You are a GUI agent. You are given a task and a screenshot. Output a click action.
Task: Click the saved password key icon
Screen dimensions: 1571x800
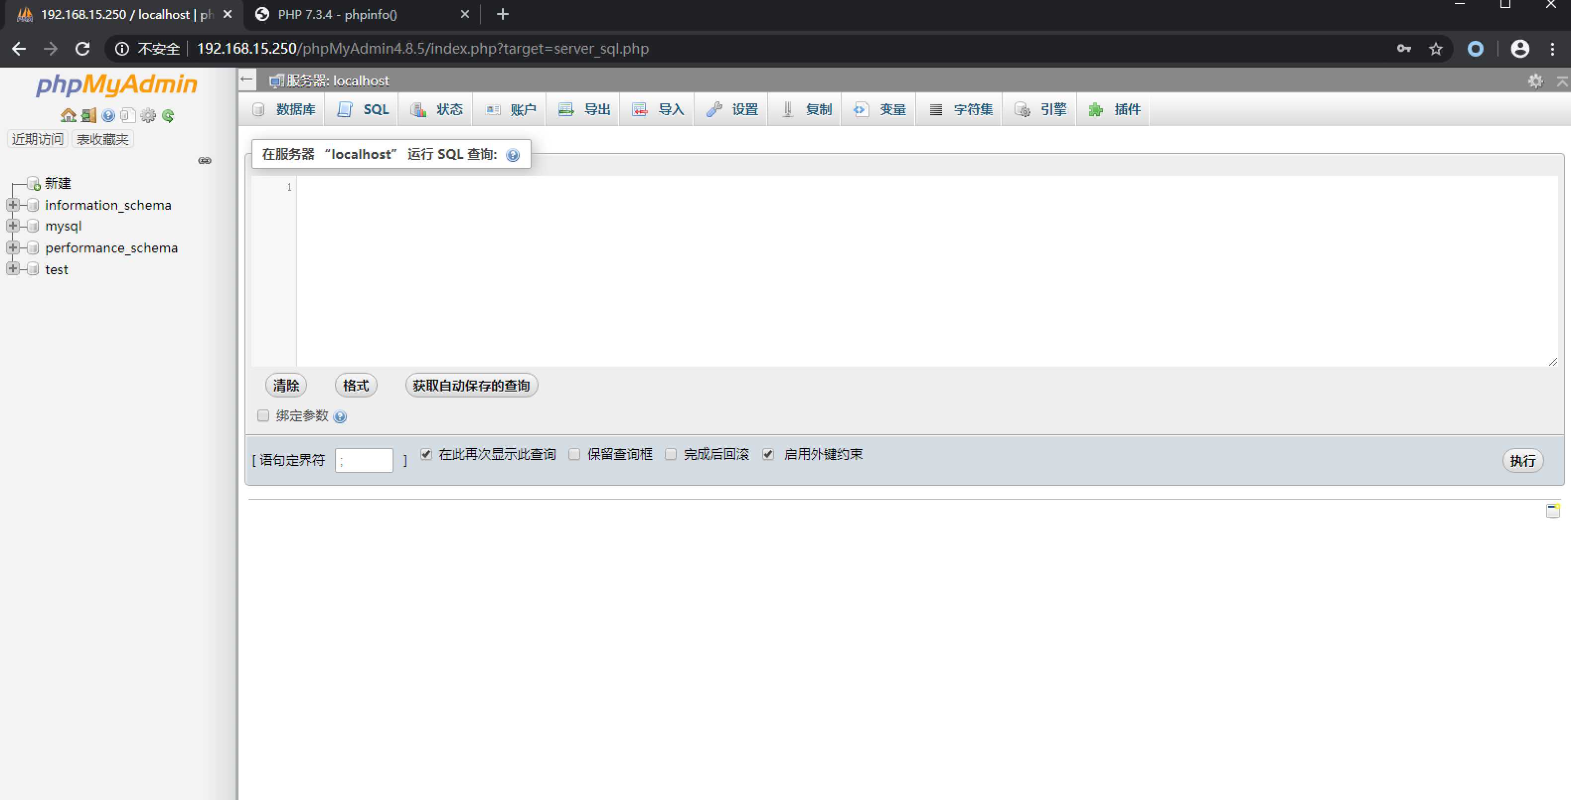pos(1404,48)
